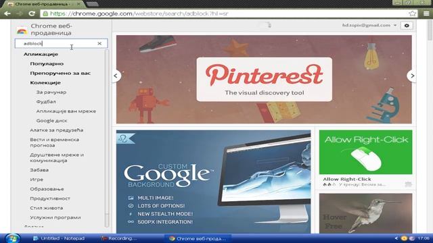Select Chrome веб-продавница taskbar item
The image size is (433, 243).
coord(198,238)
